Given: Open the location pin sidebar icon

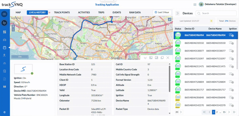Looking at the screenshot, I should [x=4, y=55].
